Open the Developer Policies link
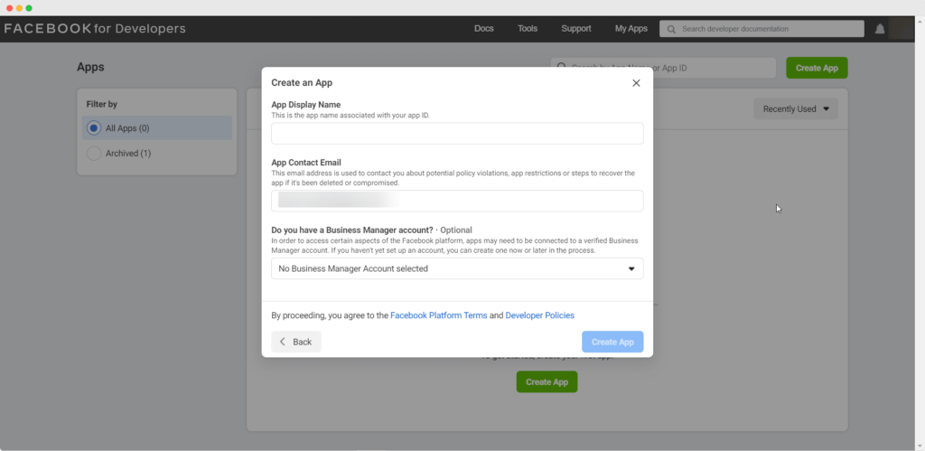 point(540,315)
